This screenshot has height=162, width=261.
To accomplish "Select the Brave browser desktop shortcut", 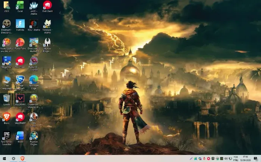I will [7, 119].
